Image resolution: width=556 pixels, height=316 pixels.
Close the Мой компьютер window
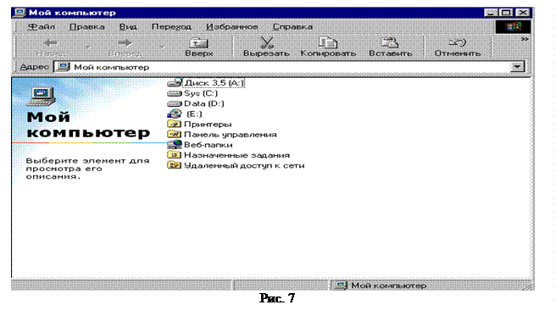(523, 13)
